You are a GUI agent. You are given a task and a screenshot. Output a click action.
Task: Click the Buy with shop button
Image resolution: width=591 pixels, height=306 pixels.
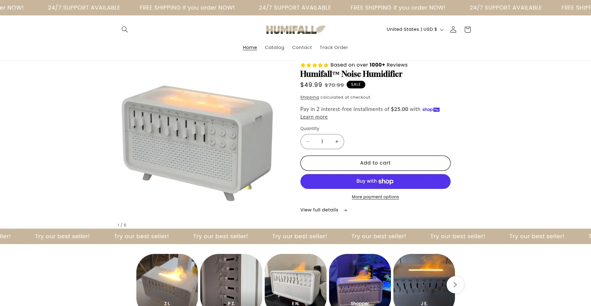pyautogui.click(x=375, y=182)
